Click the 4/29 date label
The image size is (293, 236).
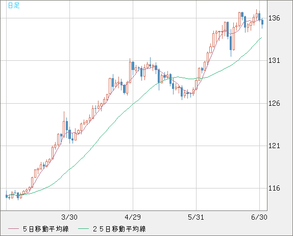coord(133,217)
